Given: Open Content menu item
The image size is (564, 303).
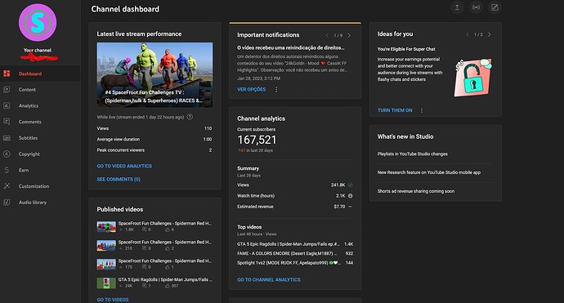Looking at the screenshot, I should (40, 90).
